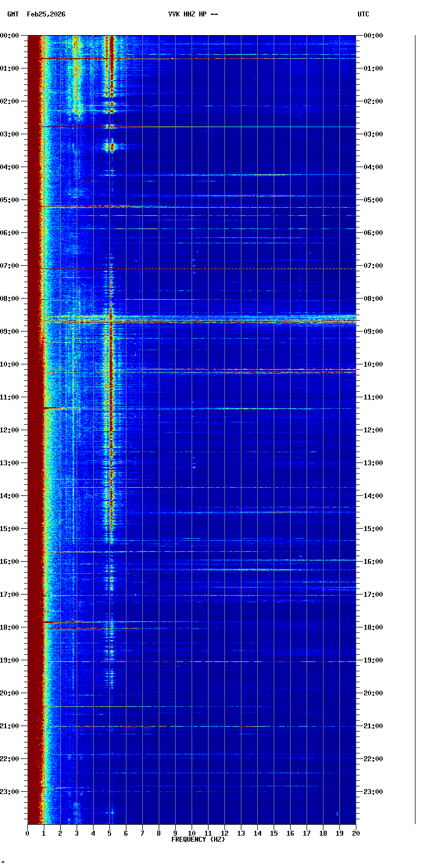Click the 0 Hz tick label
Image resolution: width=439 pixels, height=868 pixels.
click(27, 833)
